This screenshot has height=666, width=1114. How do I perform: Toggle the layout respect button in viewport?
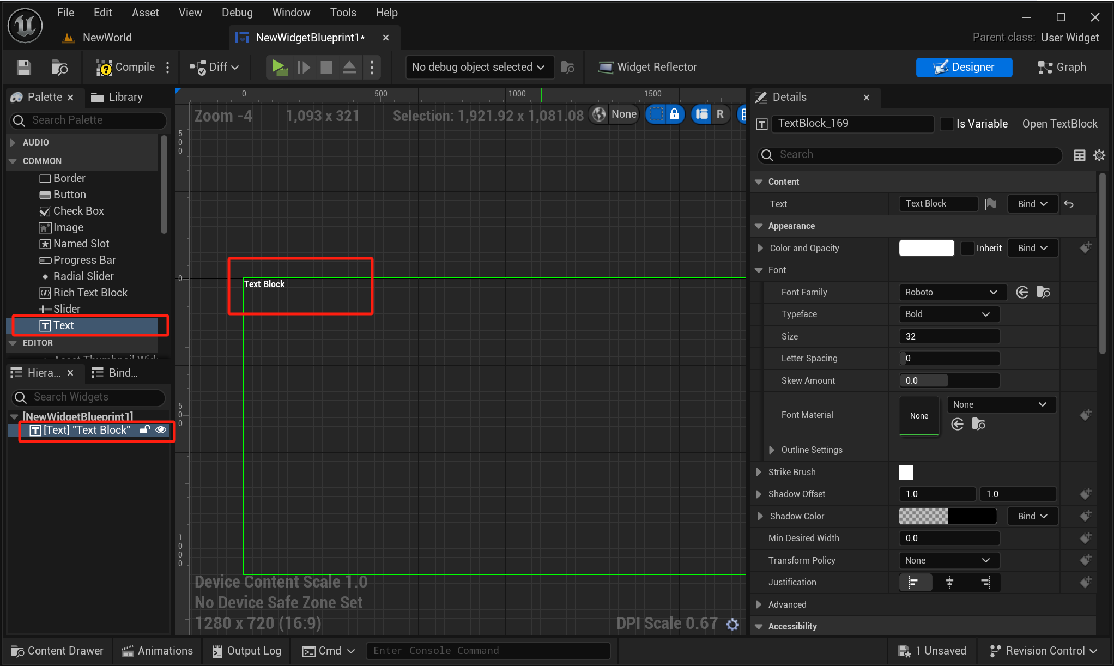coord(701,114)
